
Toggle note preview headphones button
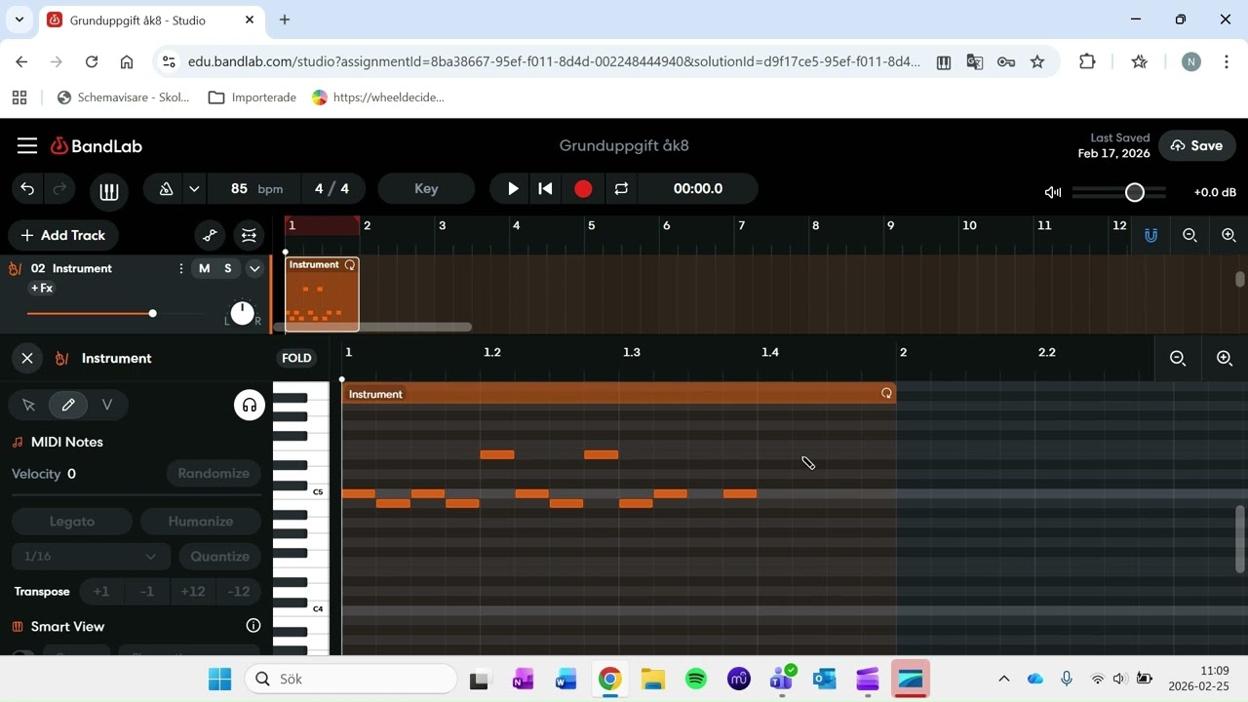250,405
